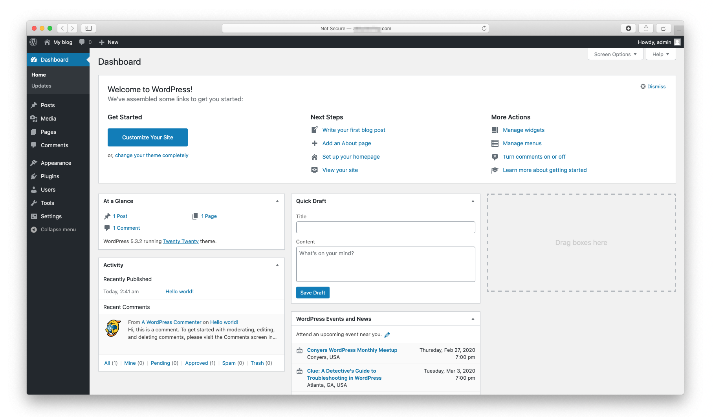Viewport: 713px width, 417px height.
Task: Filter comments by Approved
Action: click(x=196, y=363)
